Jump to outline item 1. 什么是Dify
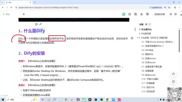Screen dimensions: 182x102 point(145,29)
